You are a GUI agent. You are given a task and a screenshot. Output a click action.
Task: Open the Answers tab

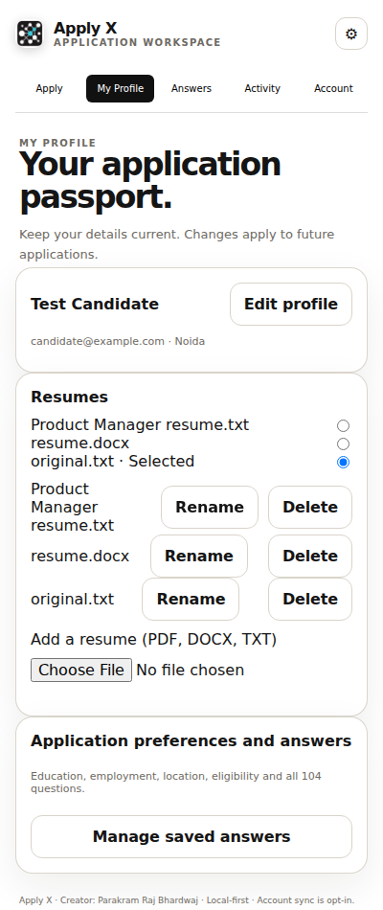click(x=191, y=88)
